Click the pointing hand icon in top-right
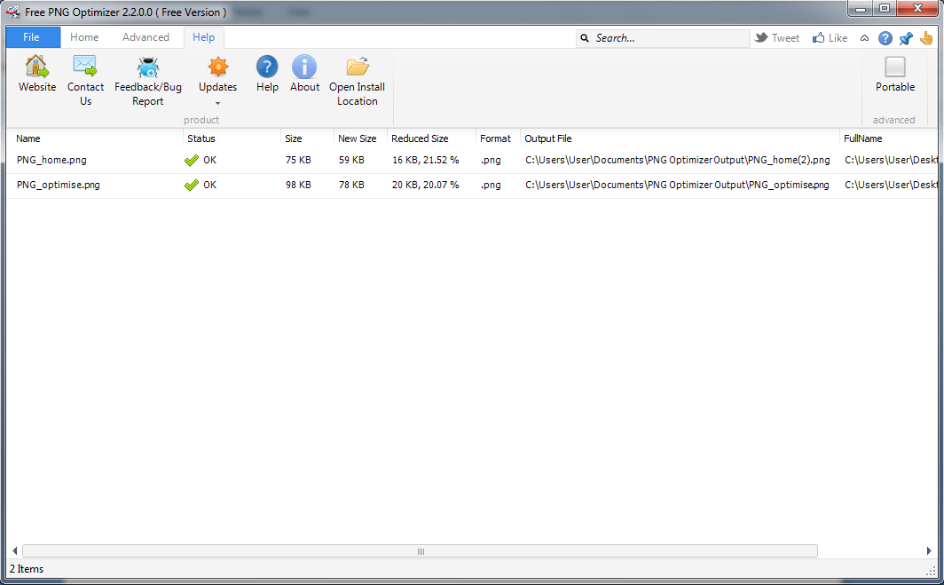Image resolution: width=944 pixels, height=585 pixels. click(x=926, y=38)
